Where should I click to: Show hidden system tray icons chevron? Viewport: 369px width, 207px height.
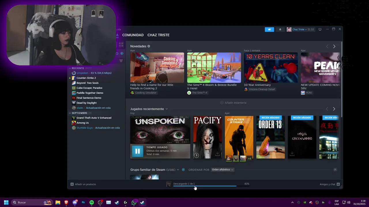click(x=292, y=202)
